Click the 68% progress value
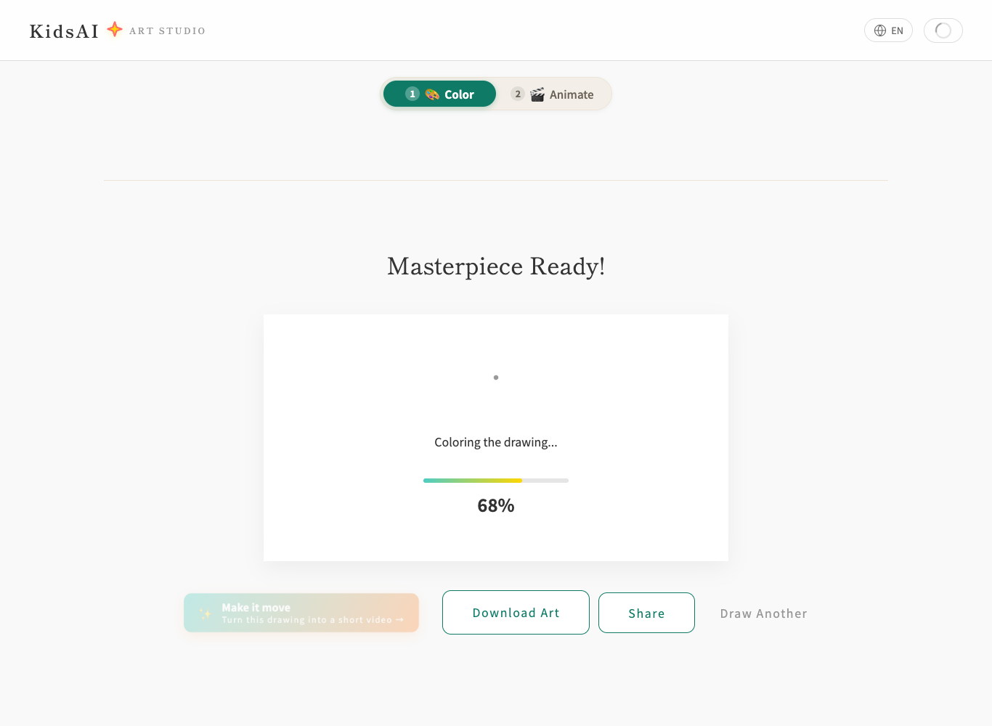Image resolution: width=992 pixels, height=726 pixels. [x=496, y=506]
